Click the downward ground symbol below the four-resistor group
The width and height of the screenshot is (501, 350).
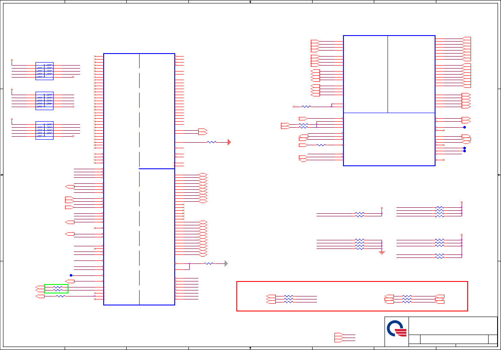[382, 253]
